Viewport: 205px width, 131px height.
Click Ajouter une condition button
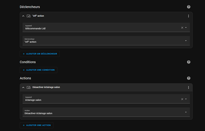click(38, 70)
